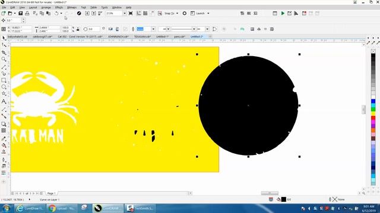Expand the Undo history dropdown arrow
The image size is (380, 213).
click(61, 13)
